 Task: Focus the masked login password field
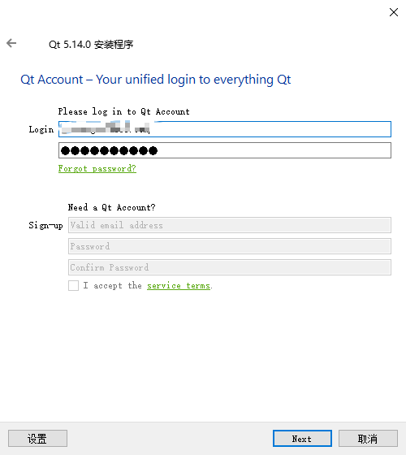point(225,150)
